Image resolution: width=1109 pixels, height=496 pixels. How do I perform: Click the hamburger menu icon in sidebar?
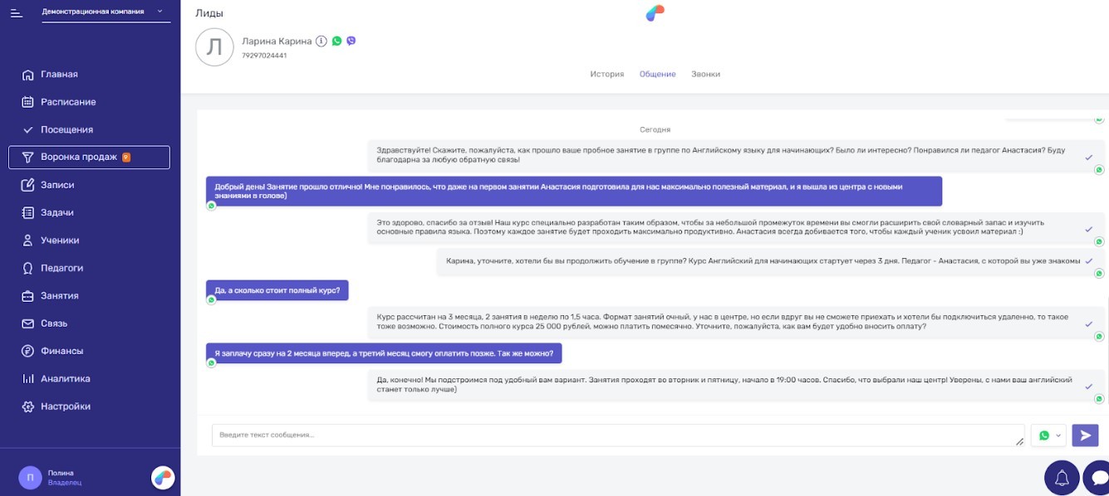[x=17, y=13]
